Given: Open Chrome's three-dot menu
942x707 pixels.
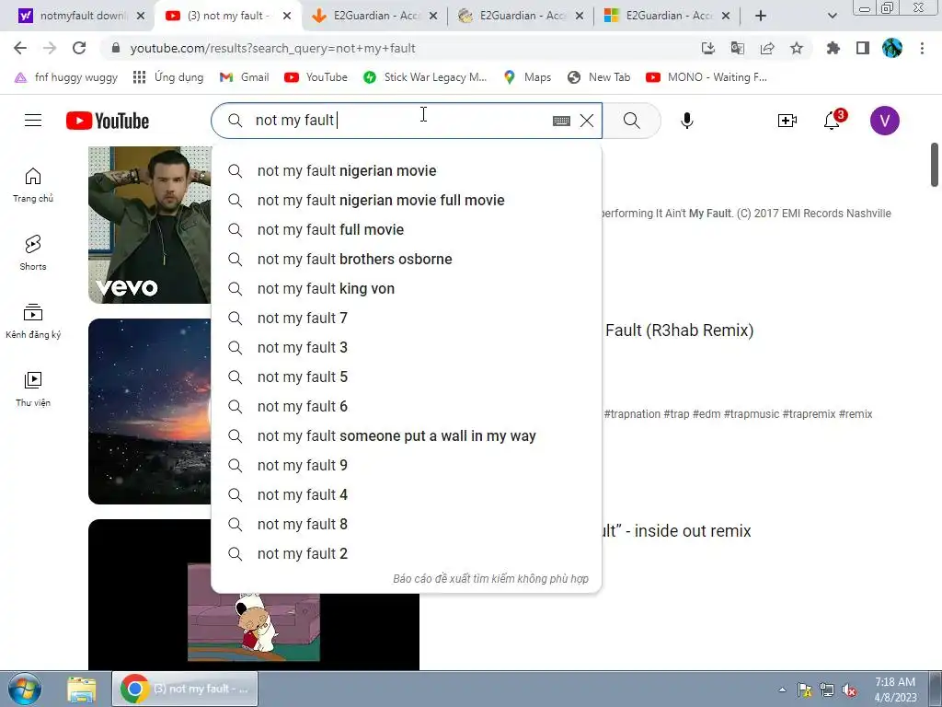Looking at the screenshot, I should coord(922,48).
